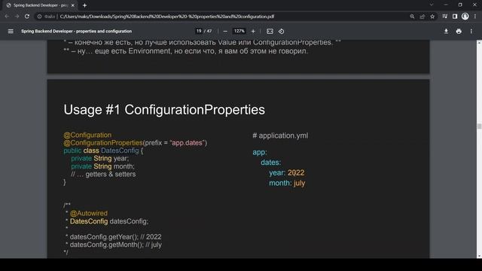This screenshot has width=482, height=271.
Task: Open Chrome's three-dot menu
Action: click(475, 17)
